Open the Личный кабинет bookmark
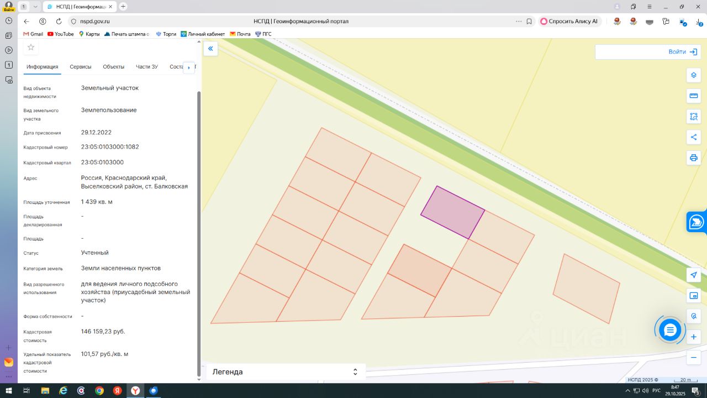The height and width of the screenshot is (398, 707). 203,34
